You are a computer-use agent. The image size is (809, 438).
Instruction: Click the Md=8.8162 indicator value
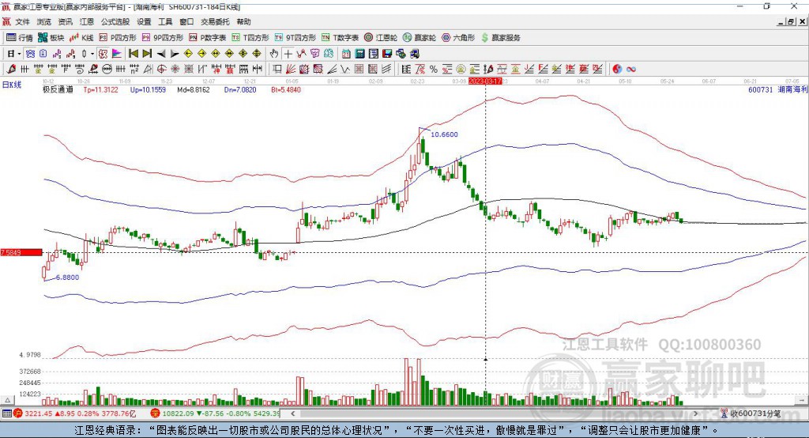194,90
